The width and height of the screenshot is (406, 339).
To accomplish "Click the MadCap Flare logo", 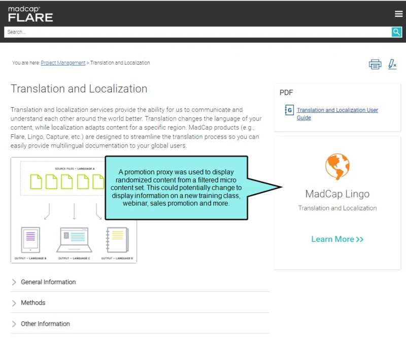I will 30,14.
